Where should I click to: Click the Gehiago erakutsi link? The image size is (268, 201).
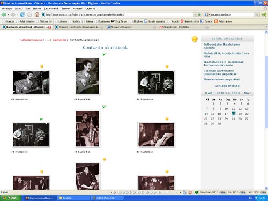[227, 86]
